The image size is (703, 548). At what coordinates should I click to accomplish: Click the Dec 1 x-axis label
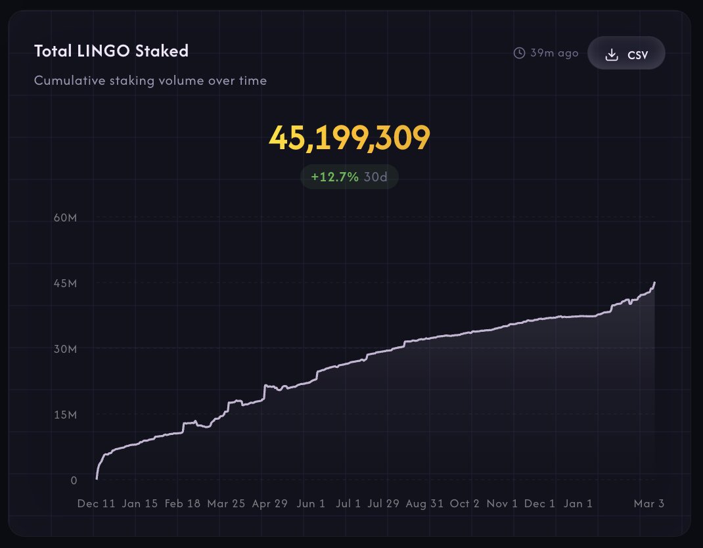[540, 503]
